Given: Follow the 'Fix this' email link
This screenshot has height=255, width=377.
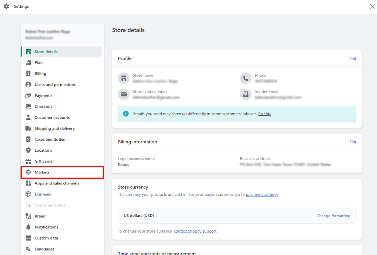Looking at the screenshot, I should [x=264, y=114].
